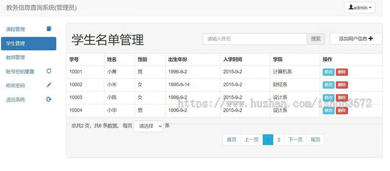The image size is (390, 171).
Task: Click the user icon next to admin
Action: tap(351, 7)
